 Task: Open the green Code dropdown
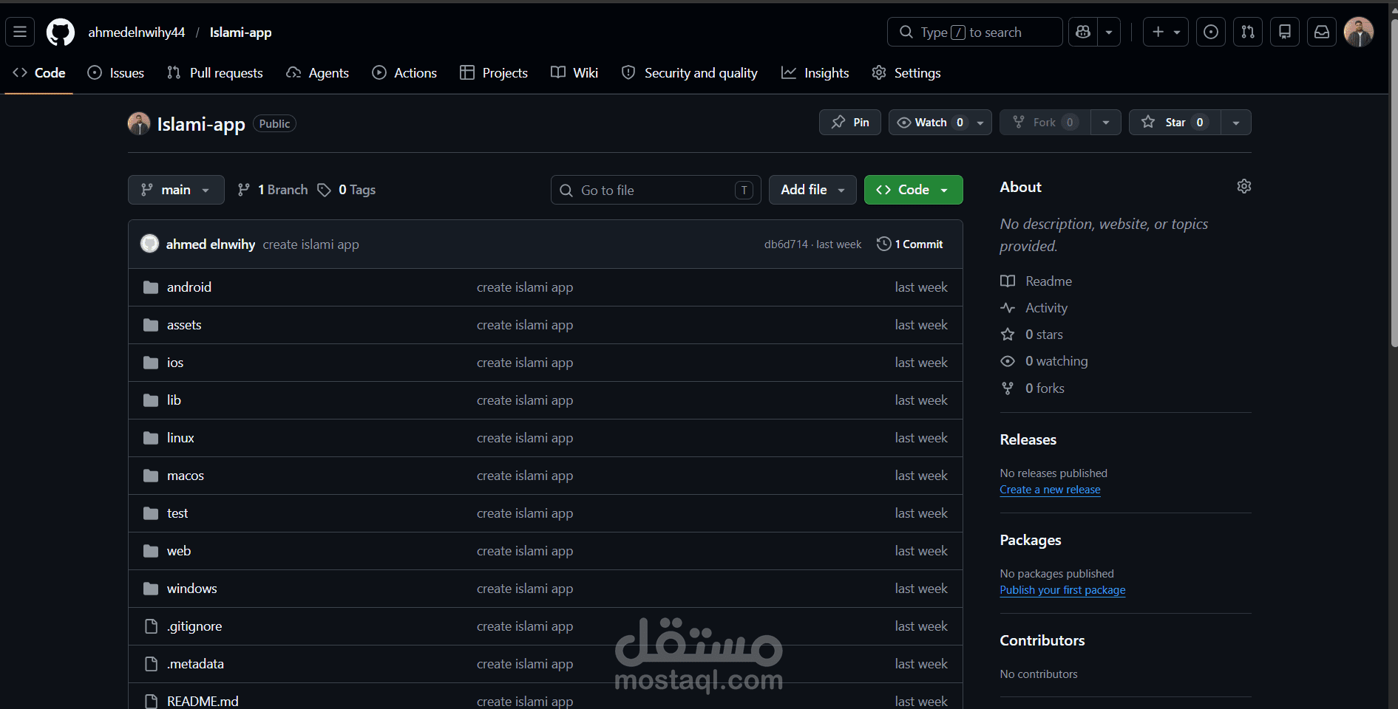(914, 190)
